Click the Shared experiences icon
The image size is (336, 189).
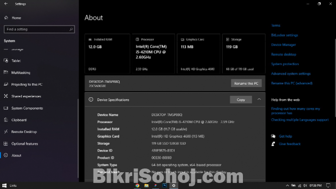[x=6, y=96]
